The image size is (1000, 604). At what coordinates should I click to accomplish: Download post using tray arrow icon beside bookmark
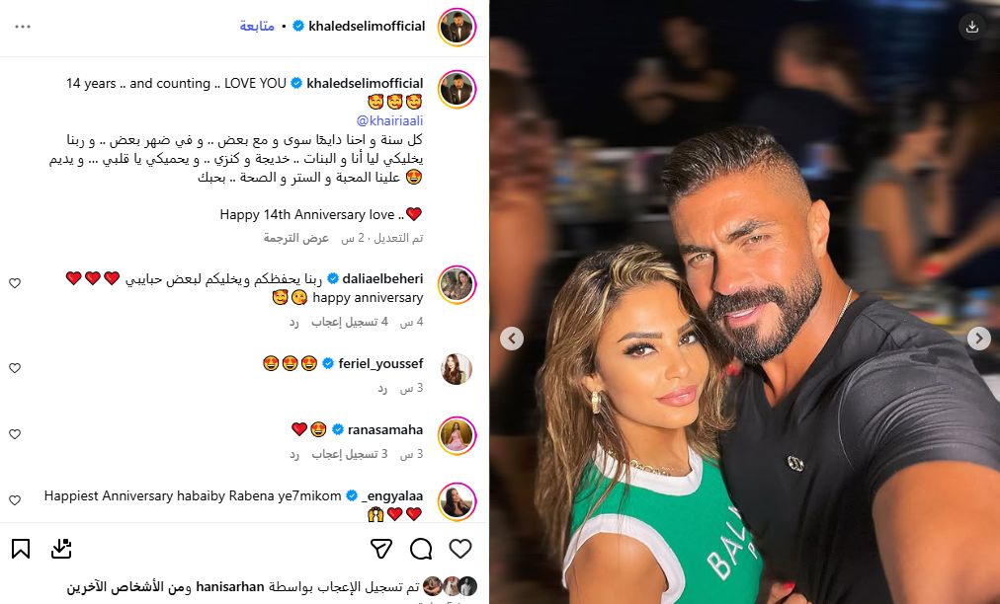coord(61,549)
